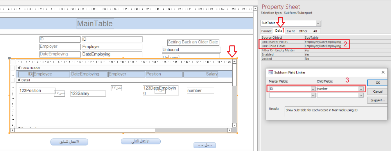
Task: Click the Source Object property value
Action: [x=347, y=38]
